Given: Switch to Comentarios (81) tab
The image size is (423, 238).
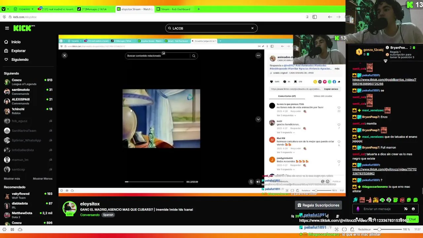Looking at the screenshot, I should coord(287,96).
